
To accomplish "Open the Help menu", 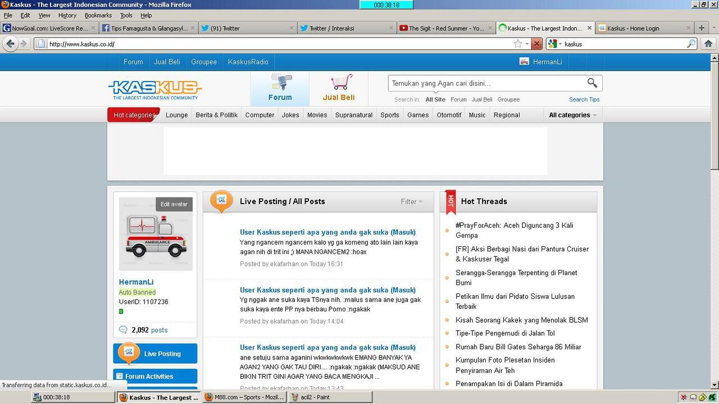I will click(146, 15).
